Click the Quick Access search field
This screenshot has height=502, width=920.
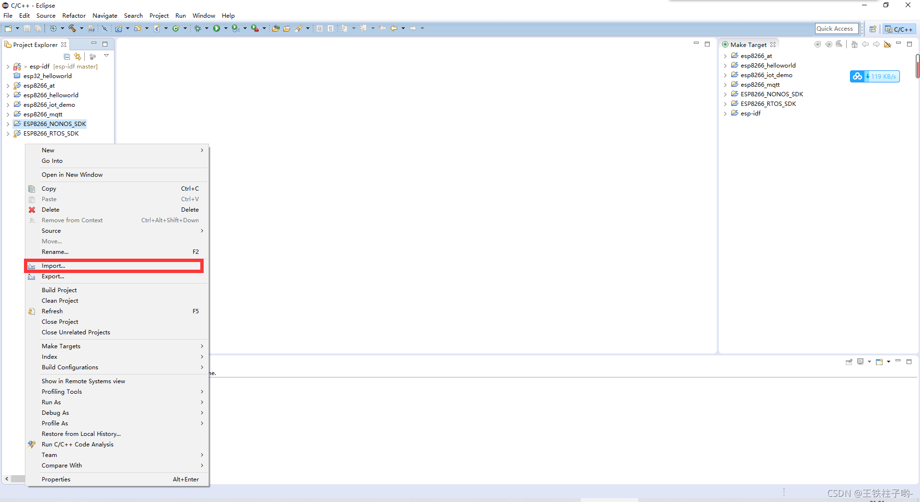click(x=837, y=29)
